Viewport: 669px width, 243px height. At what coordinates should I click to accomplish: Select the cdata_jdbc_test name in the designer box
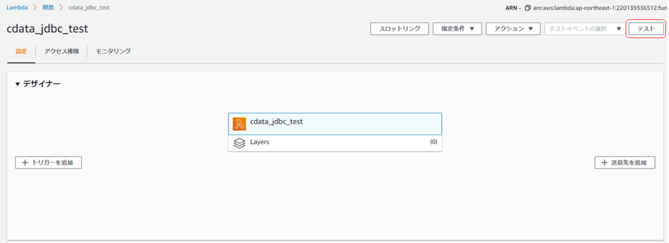(x=277, y=122)
